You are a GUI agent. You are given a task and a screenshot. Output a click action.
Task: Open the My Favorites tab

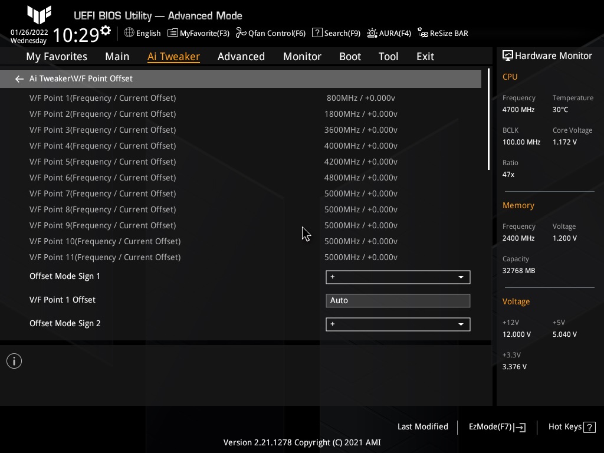click(57, 56)
